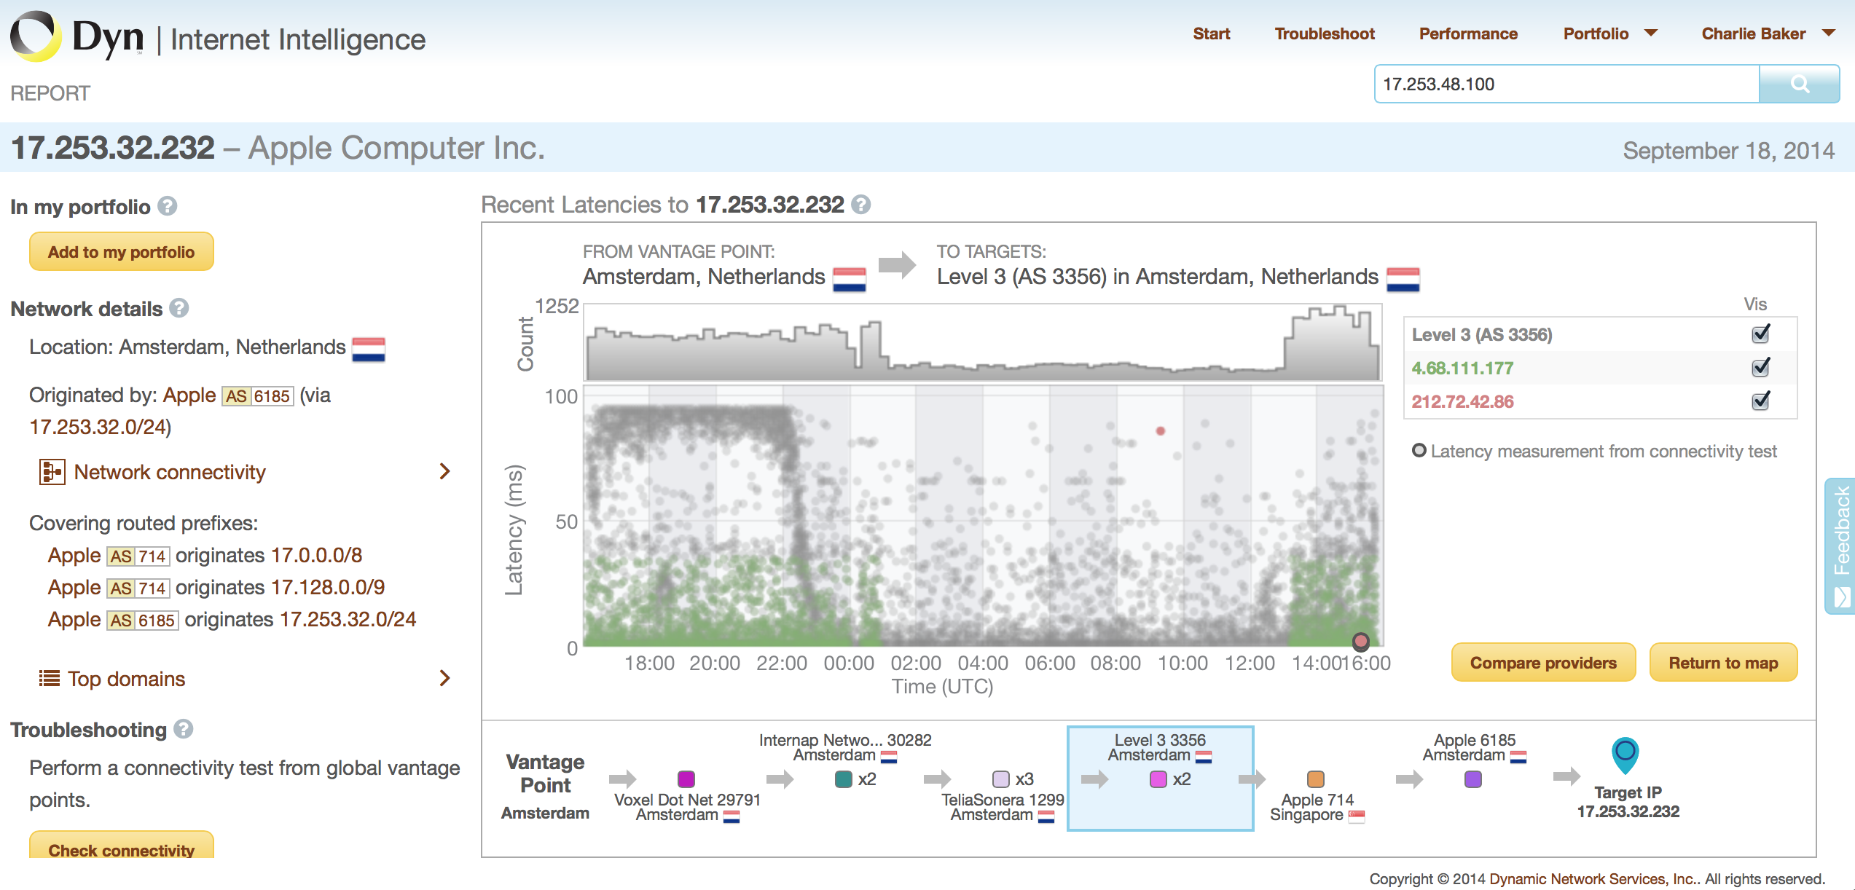Open the Troubleshoot menu item
Screen dimensions: 1855x890
click(x=1325, y=34)
